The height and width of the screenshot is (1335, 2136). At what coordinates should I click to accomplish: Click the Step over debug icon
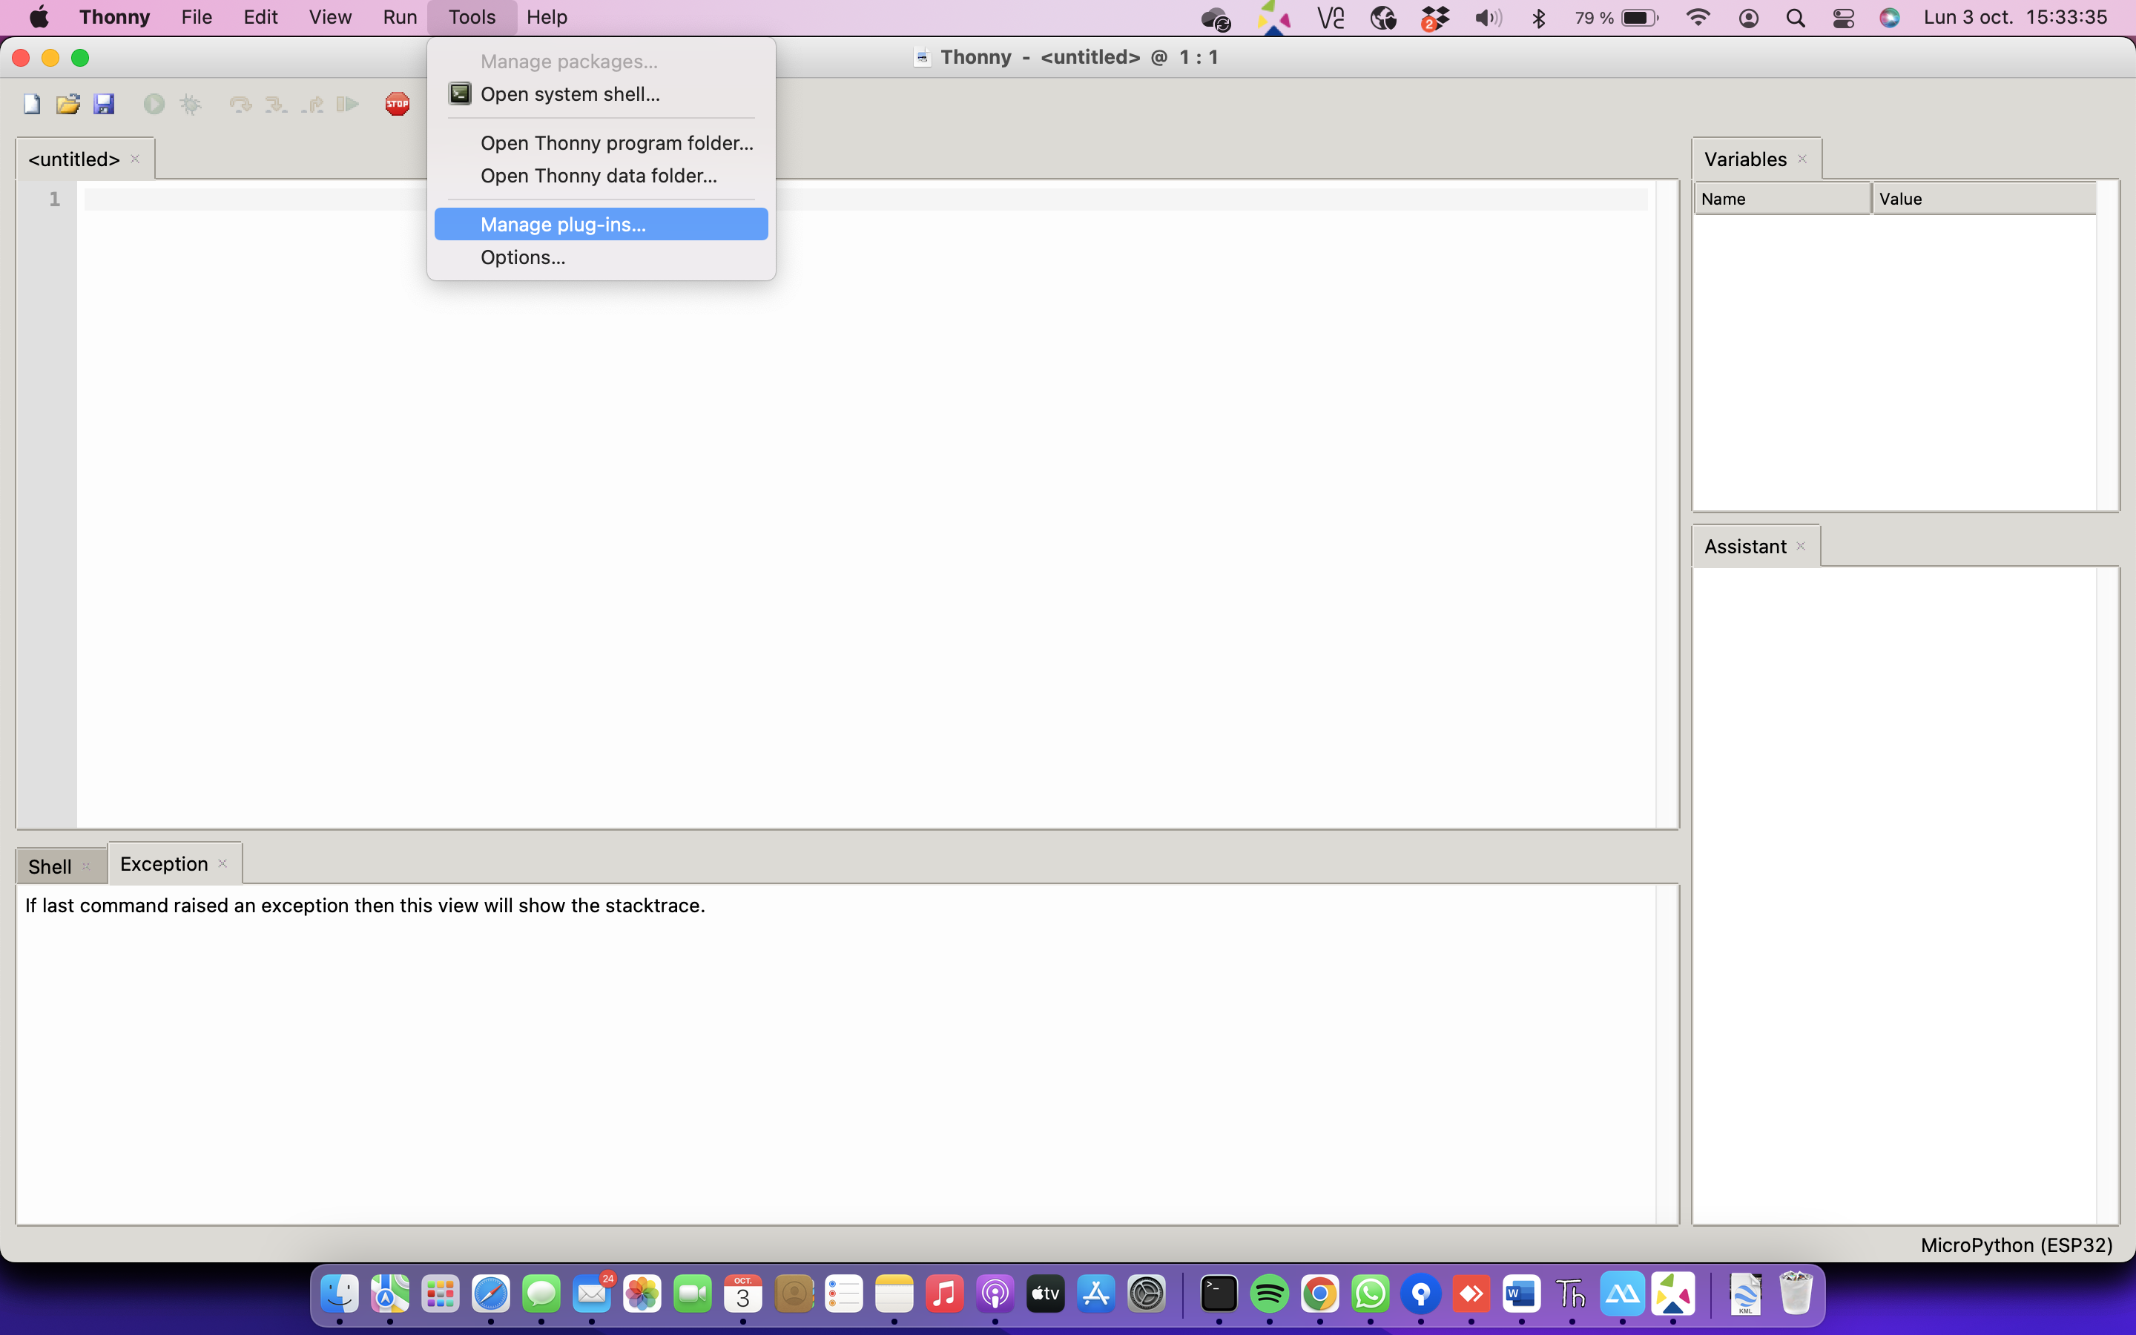[x=240, y=104]
